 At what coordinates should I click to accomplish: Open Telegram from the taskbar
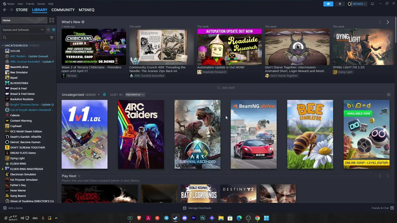pyautogui.click(x=166, y=218)
